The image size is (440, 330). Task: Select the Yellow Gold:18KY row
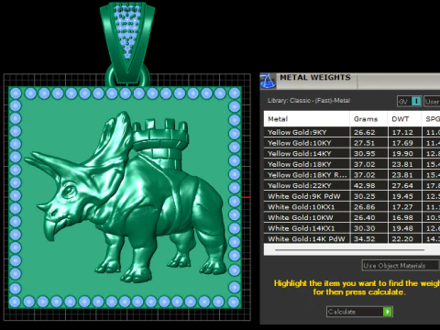click(x=352, y=164)
